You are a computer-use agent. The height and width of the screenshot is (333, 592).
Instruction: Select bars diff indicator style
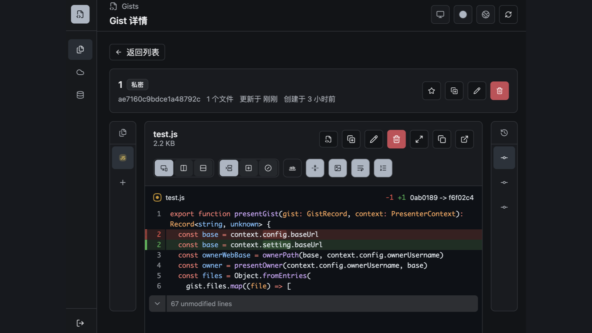tap(229, 168)
